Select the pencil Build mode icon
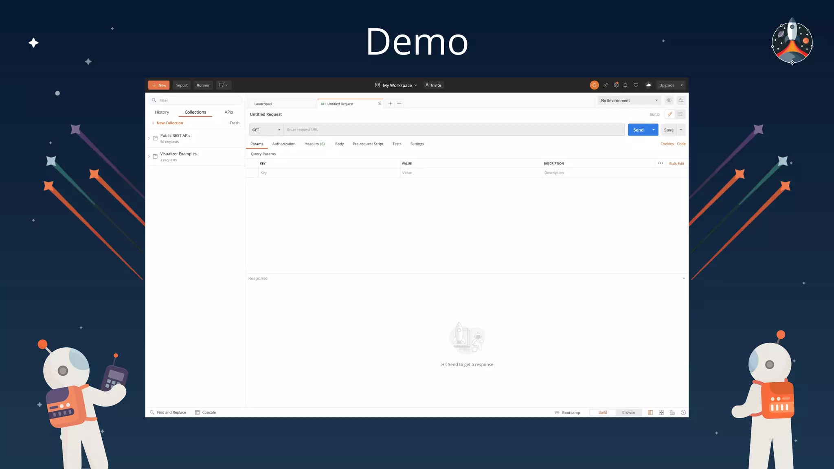The width and height of the screenshot is (834, 469). pos(670,114)
